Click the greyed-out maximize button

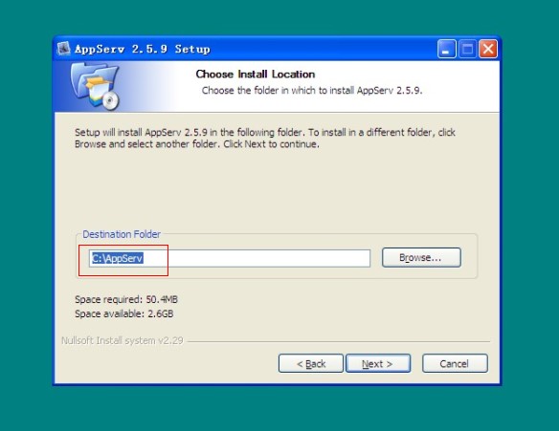(467, 49)
